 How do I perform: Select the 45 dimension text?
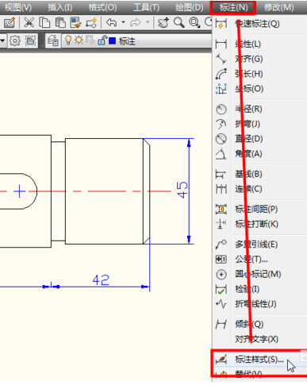[x=182, y=190]
